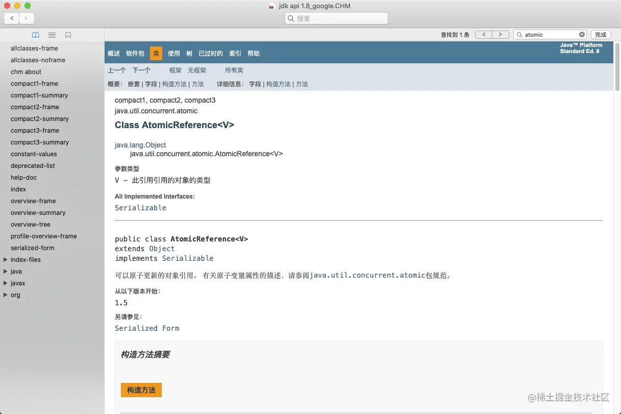Expand the java package tree
Screen dimensions: 621x414
point(5,271)
